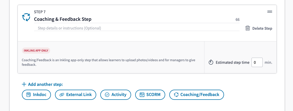Click the chain link icon in External Link
The width and height of the screenshot is (293, 111).
[x=62, y=95]
